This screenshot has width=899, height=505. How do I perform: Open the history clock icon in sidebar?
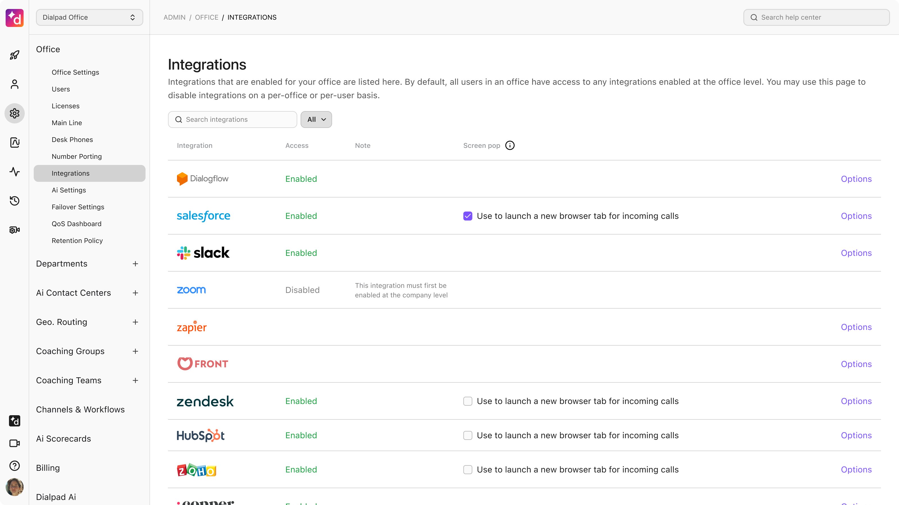14,200
